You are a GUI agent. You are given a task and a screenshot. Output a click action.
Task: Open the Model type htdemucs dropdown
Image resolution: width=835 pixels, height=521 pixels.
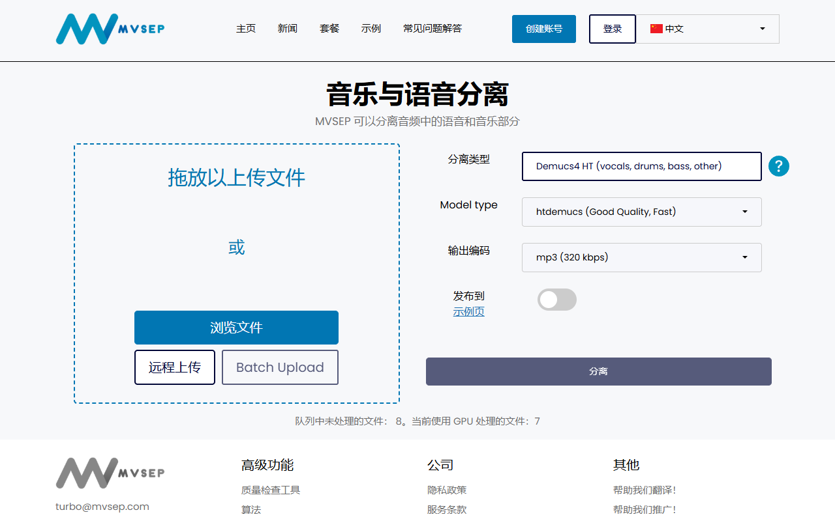642,212
